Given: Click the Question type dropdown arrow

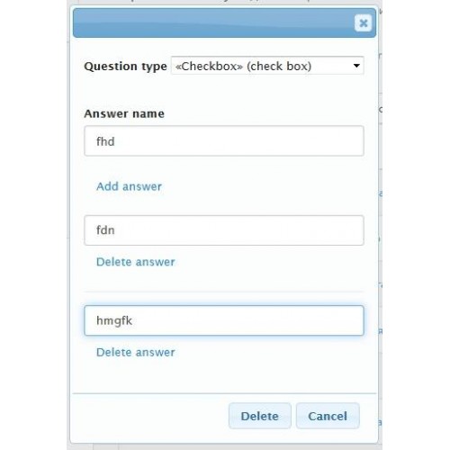Looking at the screenshot, I should pos(356,66).
